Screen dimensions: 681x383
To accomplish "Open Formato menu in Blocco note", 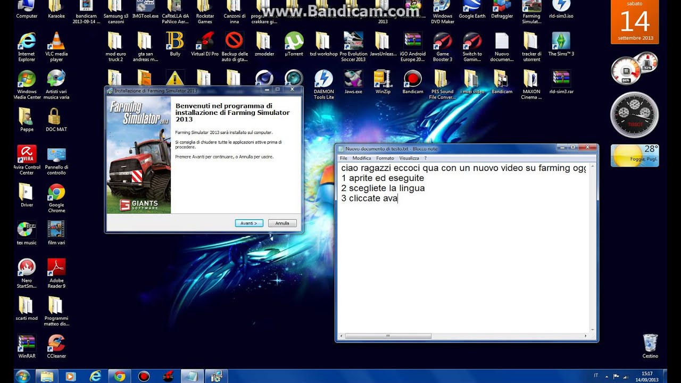I will pos(385,158).
